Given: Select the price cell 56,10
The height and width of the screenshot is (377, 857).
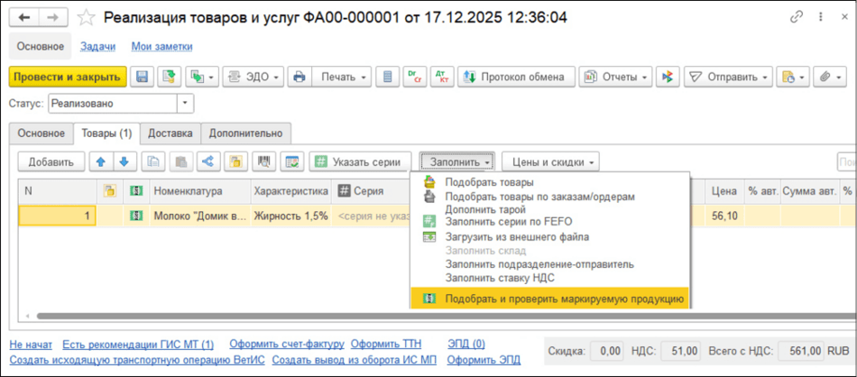Looking at the screenshot, I should pyautogui.click(x=725, y=216).
